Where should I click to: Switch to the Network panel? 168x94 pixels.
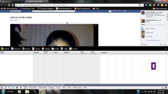click(x=26, y=49)
